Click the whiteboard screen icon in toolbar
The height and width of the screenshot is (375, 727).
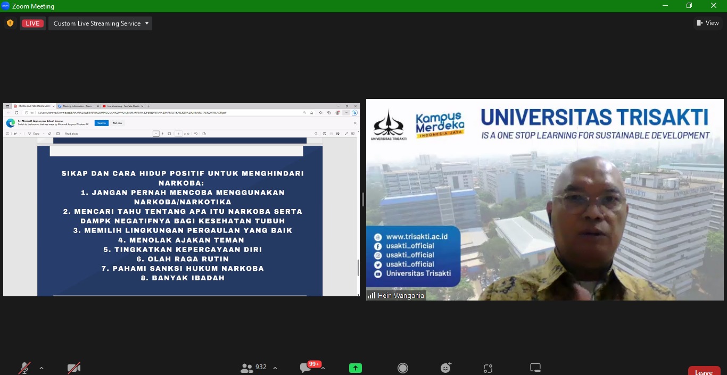(535, 368)
